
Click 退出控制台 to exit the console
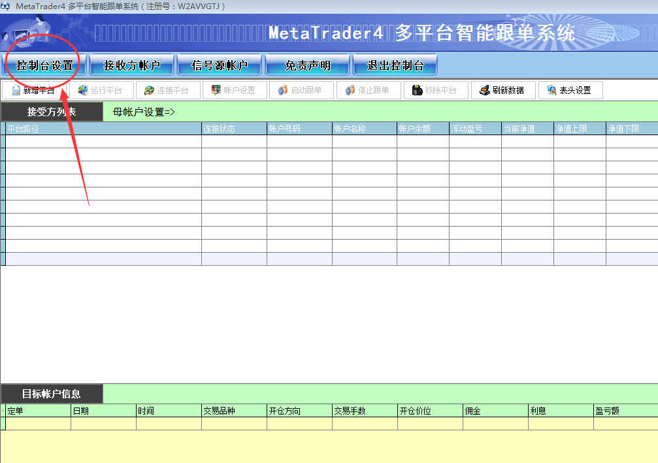(395, 65)
